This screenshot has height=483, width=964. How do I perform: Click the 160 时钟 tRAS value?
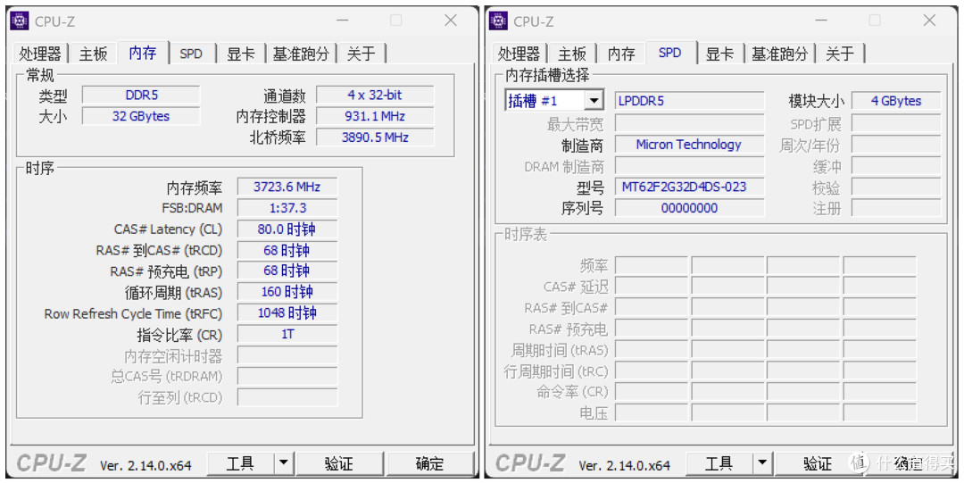point(287,292)
